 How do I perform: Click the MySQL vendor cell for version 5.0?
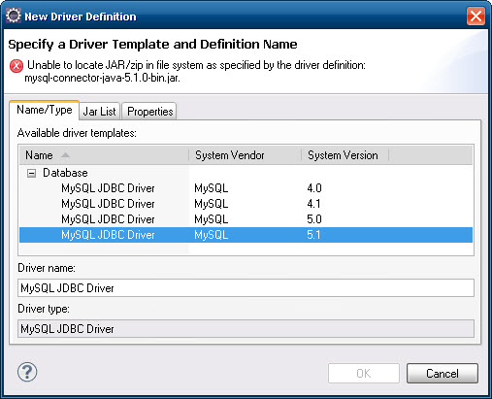[212, 219]
